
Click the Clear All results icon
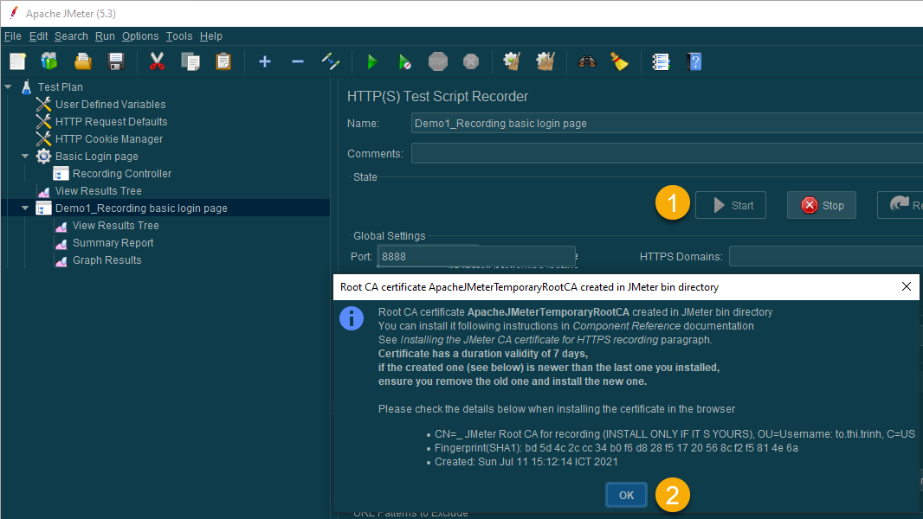click(x=545, y=61)
